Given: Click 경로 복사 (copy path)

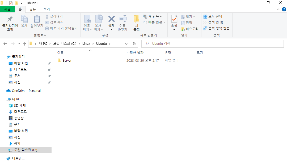Looking at the screenshot, I should pyautogui.click(x=54, y=22).
